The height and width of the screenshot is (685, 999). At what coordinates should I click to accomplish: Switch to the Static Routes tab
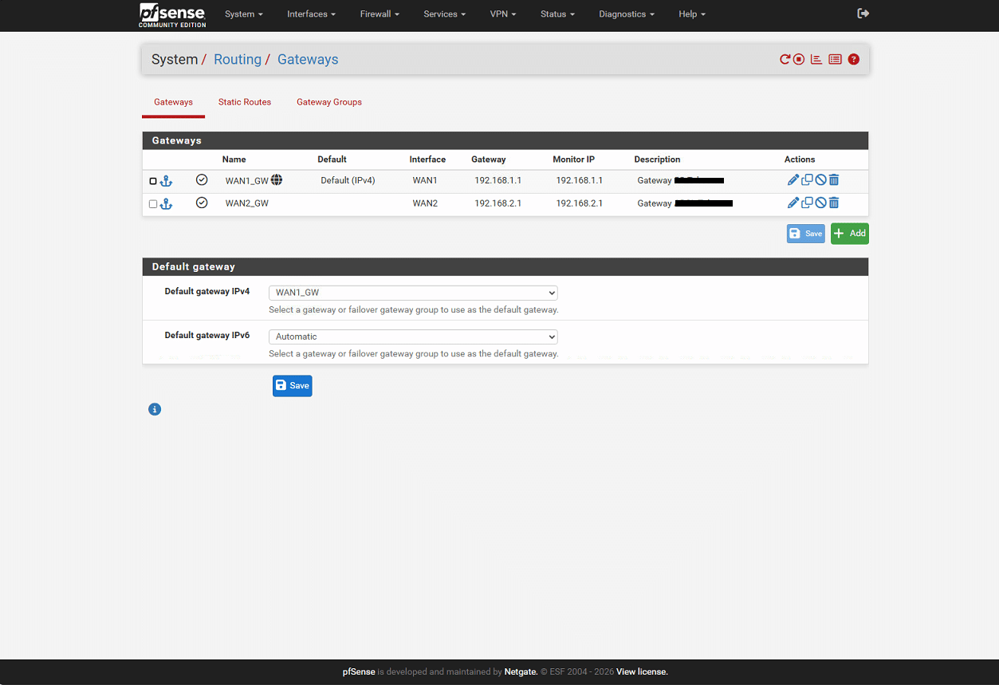coord(245,102)
